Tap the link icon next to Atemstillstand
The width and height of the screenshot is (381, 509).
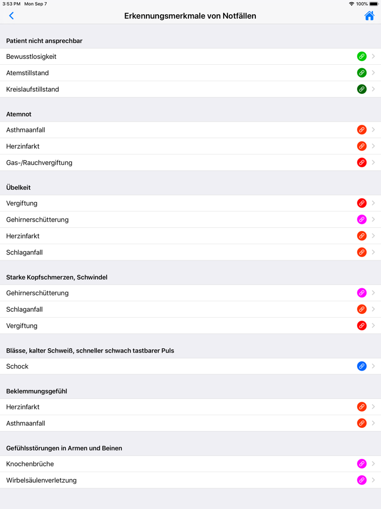coord(361,72)
